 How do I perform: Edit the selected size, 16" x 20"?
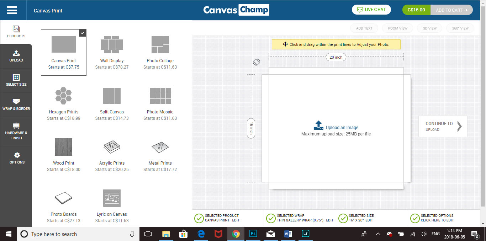click(x=369, y=220)
